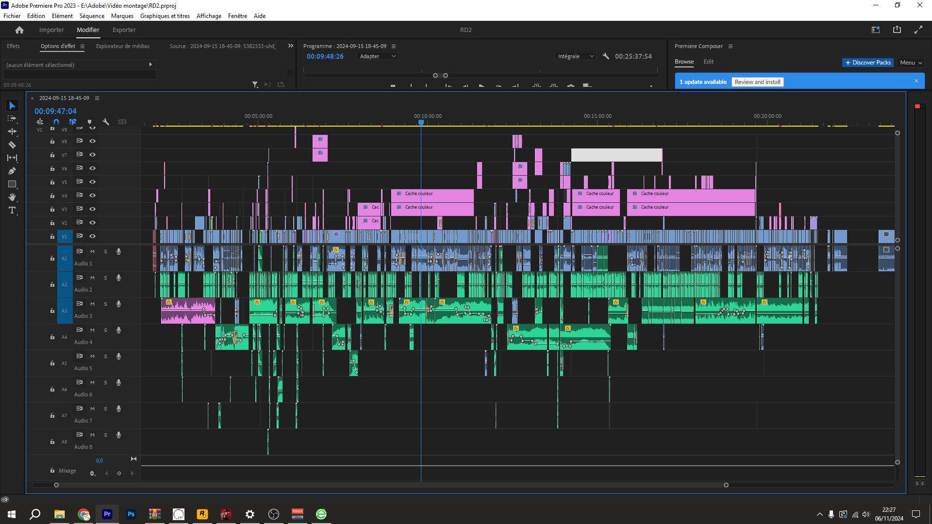Screen dimensions: 932x524
Task: Click the timeline playhead at 00:09:47
Action: coord(421,123)
